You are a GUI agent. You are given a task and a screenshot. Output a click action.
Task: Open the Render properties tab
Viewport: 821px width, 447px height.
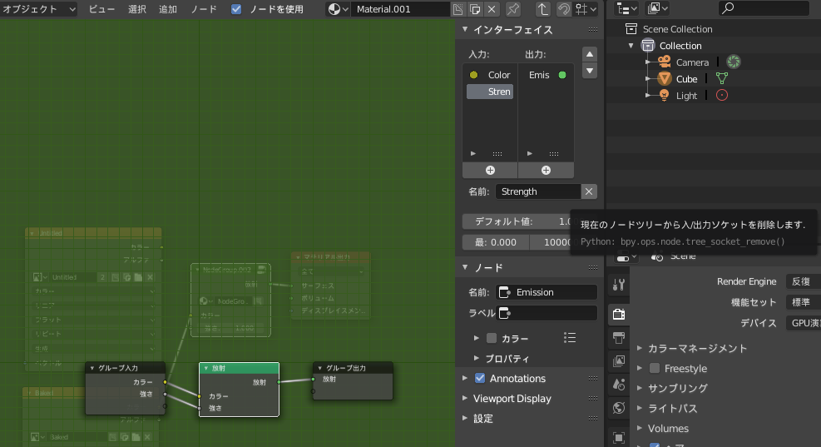pos(618,314)
